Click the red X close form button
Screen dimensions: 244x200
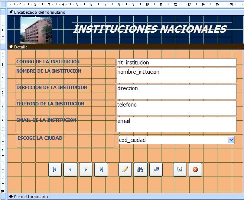tap(195, 169)
